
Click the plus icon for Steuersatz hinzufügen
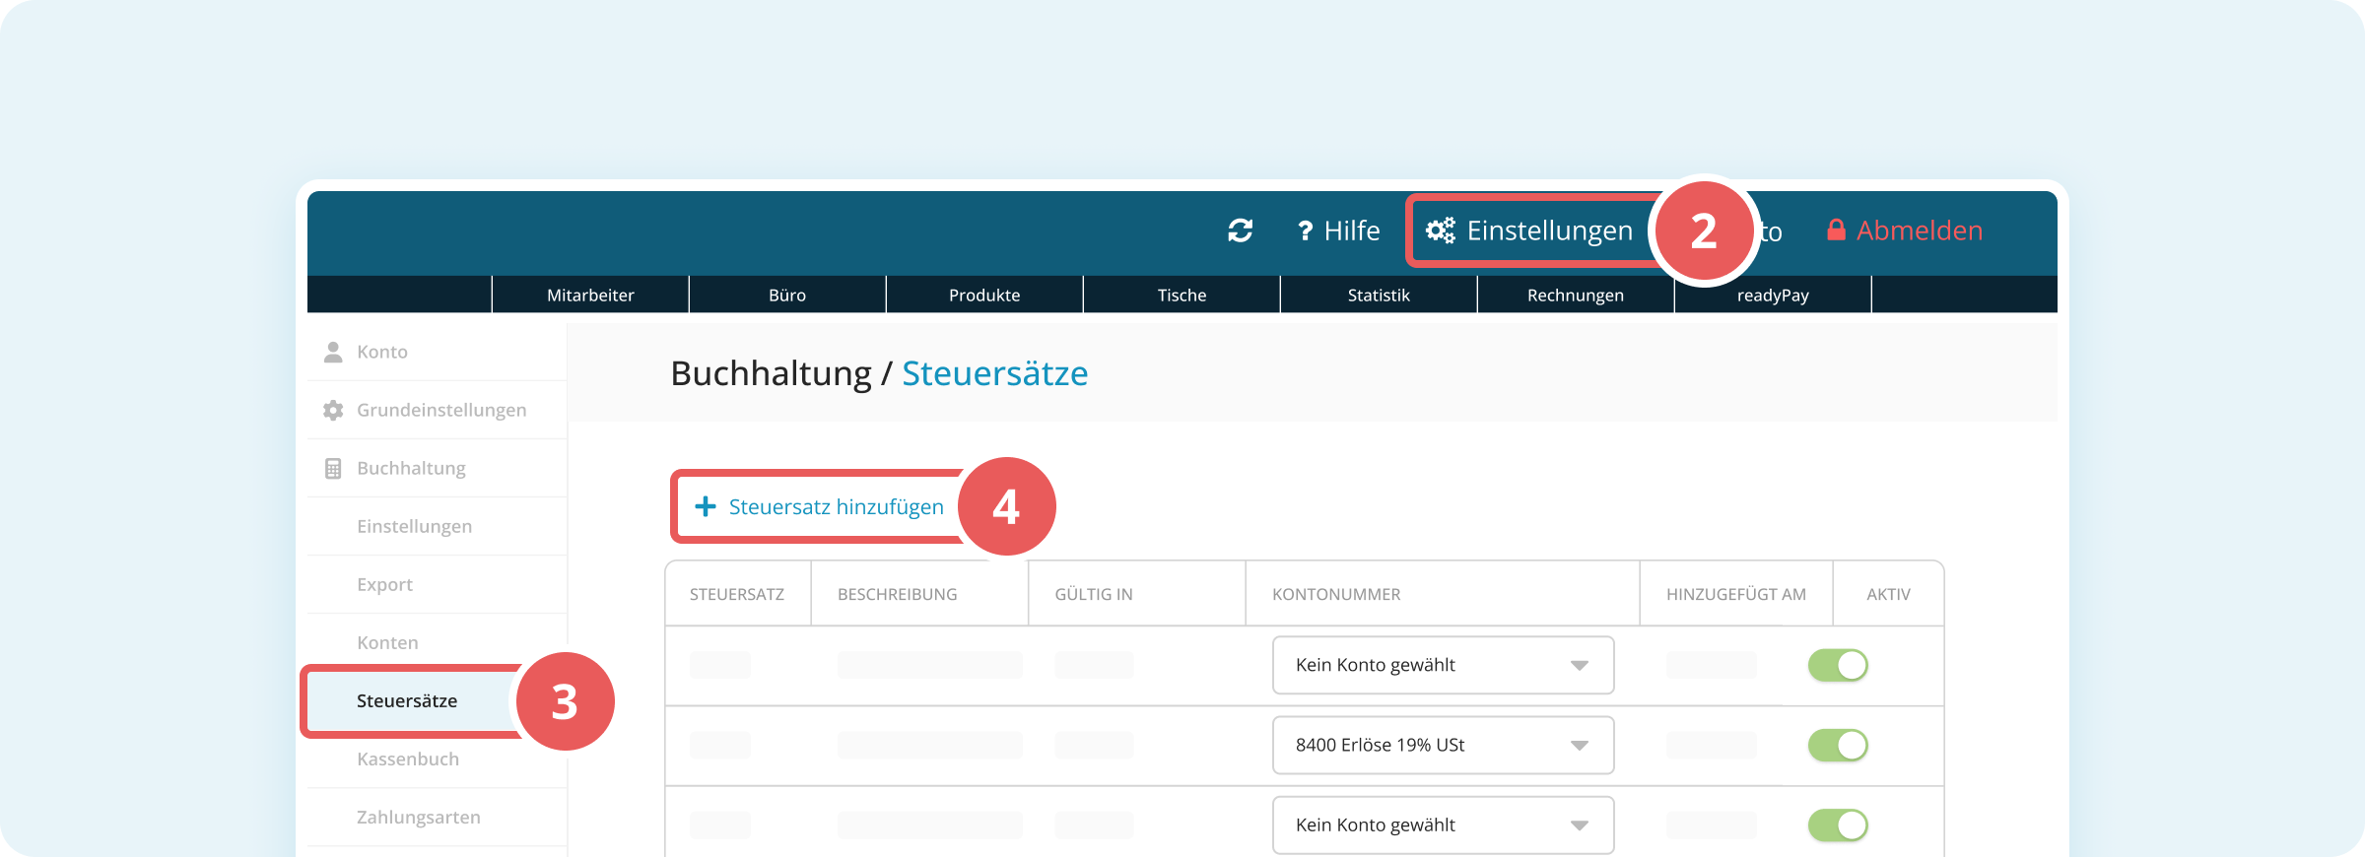(706, 506)
